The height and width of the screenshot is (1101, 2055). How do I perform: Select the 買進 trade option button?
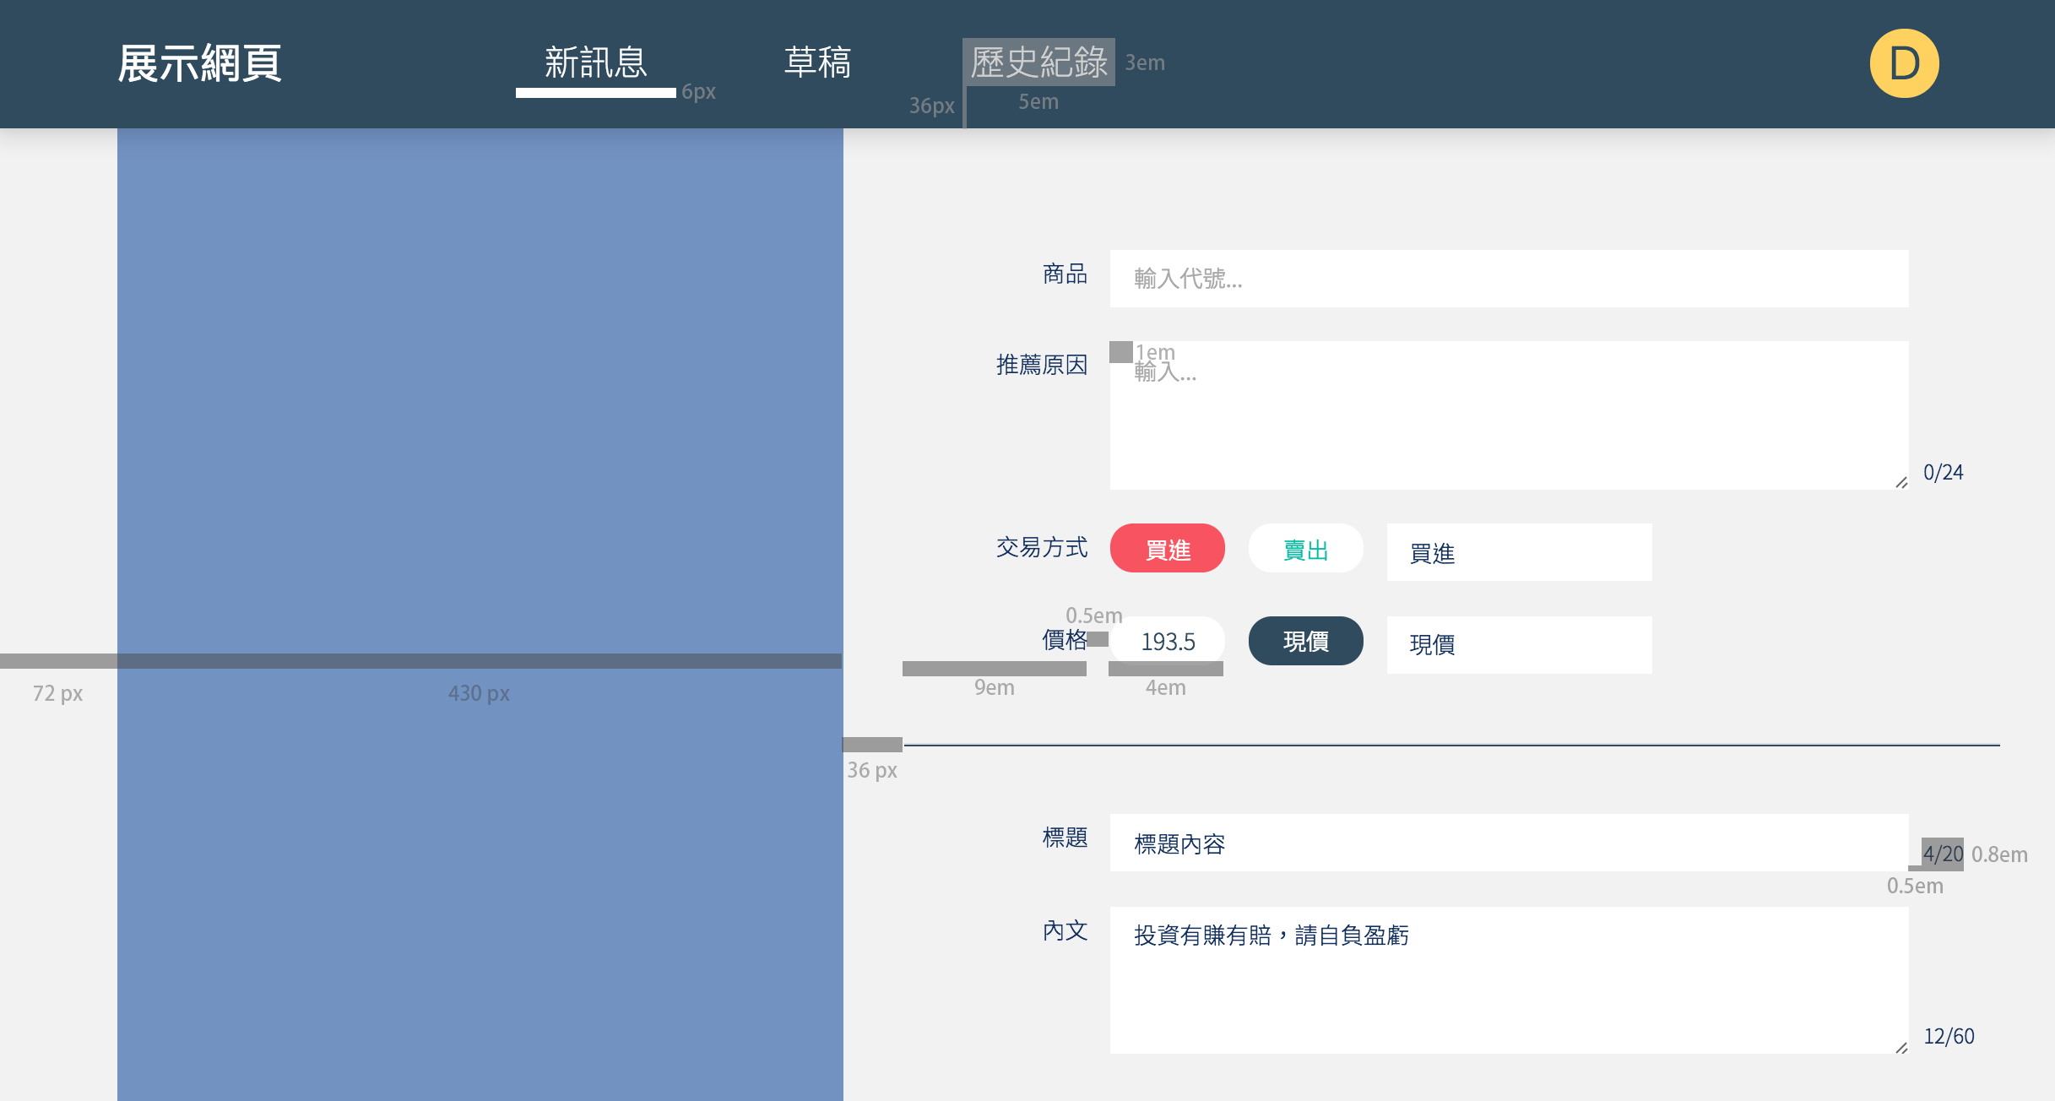[x=1167, y=549]
